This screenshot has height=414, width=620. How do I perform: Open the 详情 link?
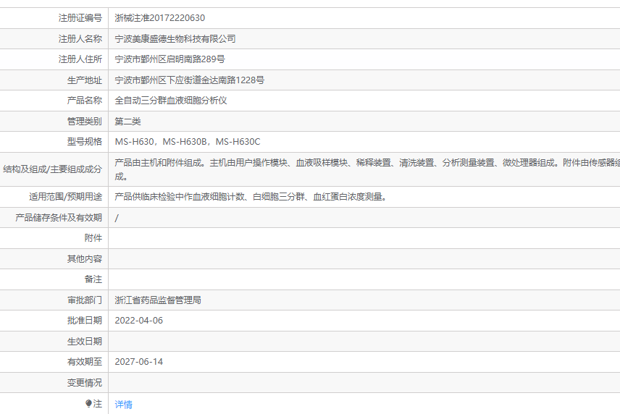(123, 405)
